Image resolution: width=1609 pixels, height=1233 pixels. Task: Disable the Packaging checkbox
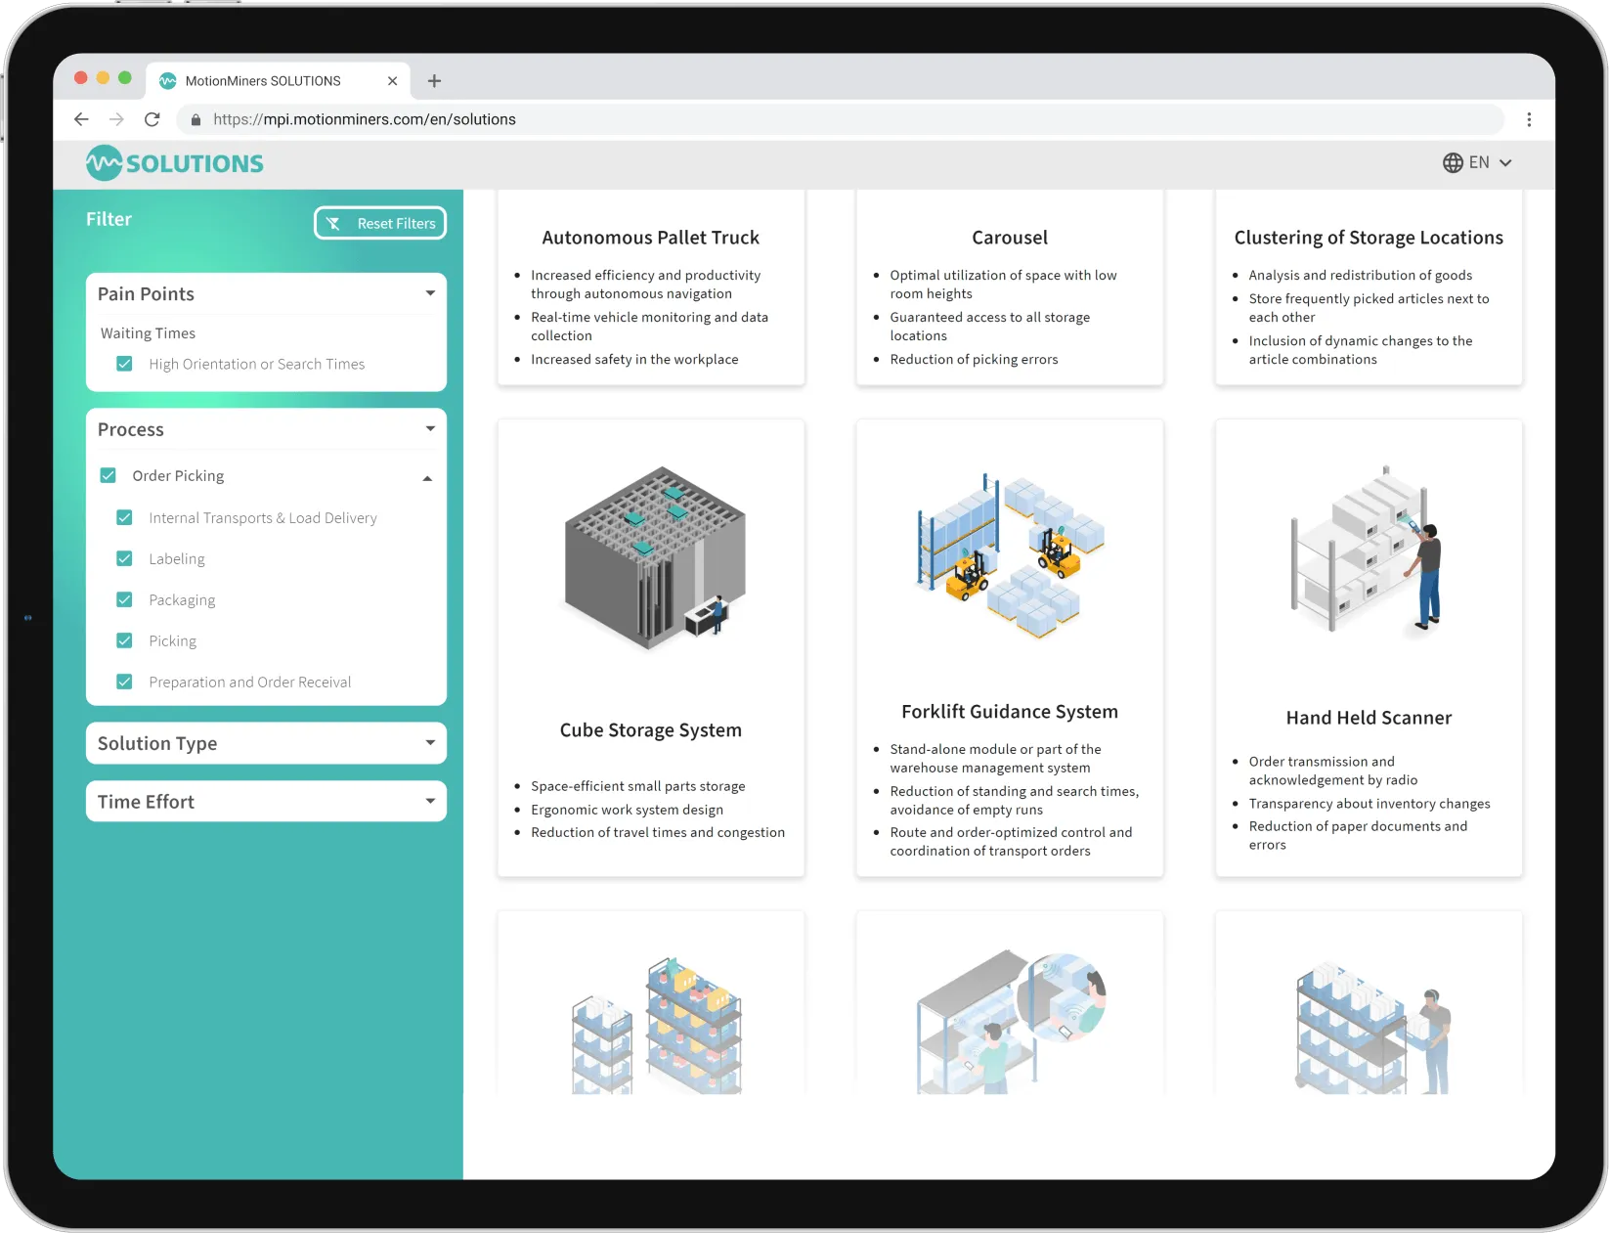[125, 599]
